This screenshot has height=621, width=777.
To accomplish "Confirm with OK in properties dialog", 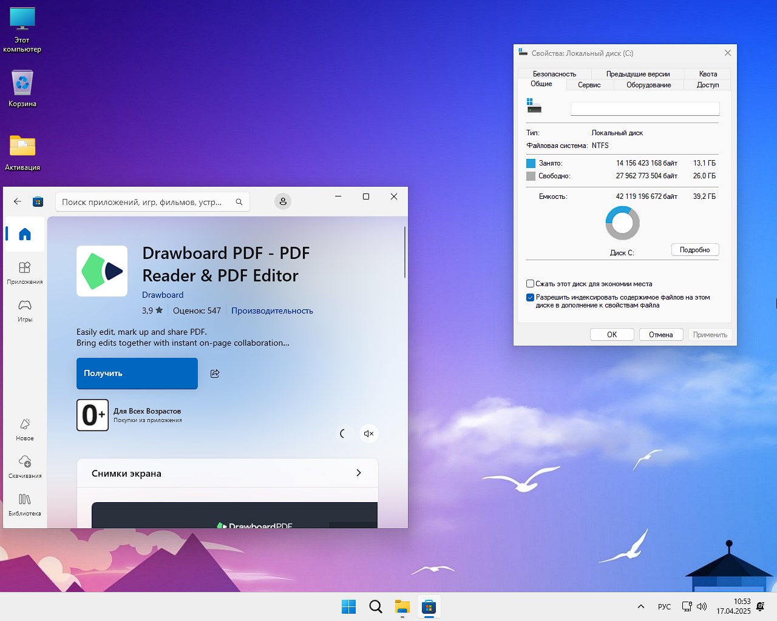I will (x=612, y=335).
